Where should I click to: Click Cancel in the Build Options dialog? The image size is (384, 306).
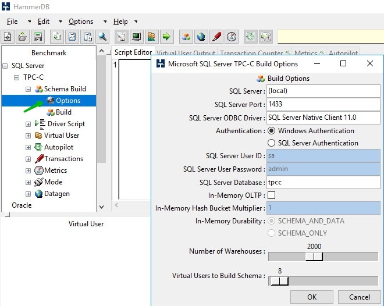coord(359,297)
